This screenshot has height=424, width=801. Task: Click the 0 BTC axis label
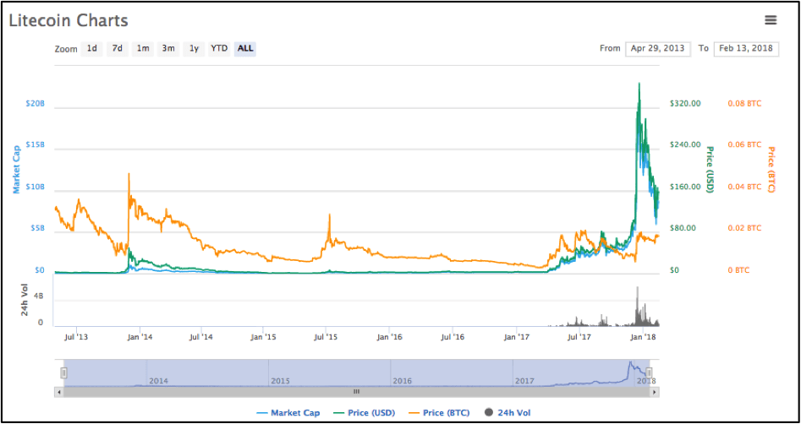coord(738,270)
